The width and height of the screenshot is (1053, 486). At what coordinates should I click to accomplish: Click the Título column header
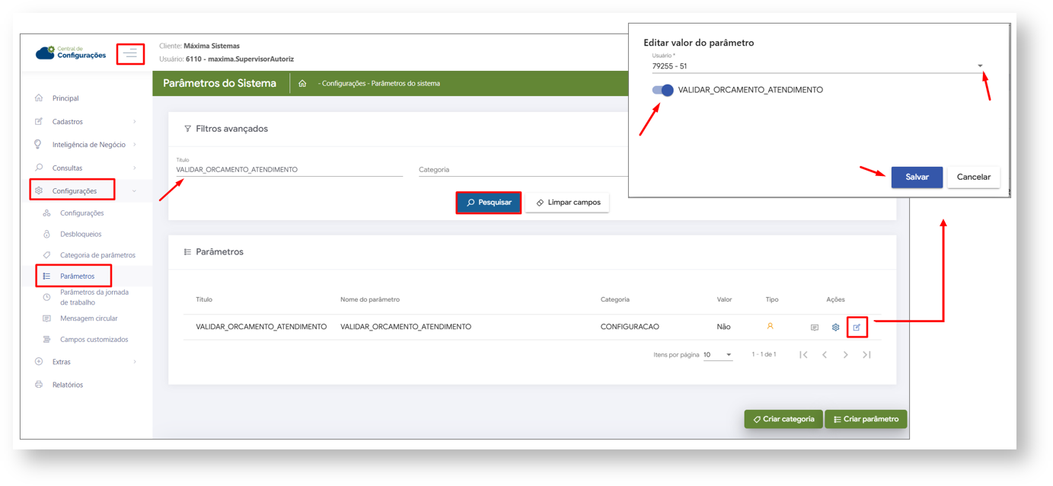tap(204, 299)
